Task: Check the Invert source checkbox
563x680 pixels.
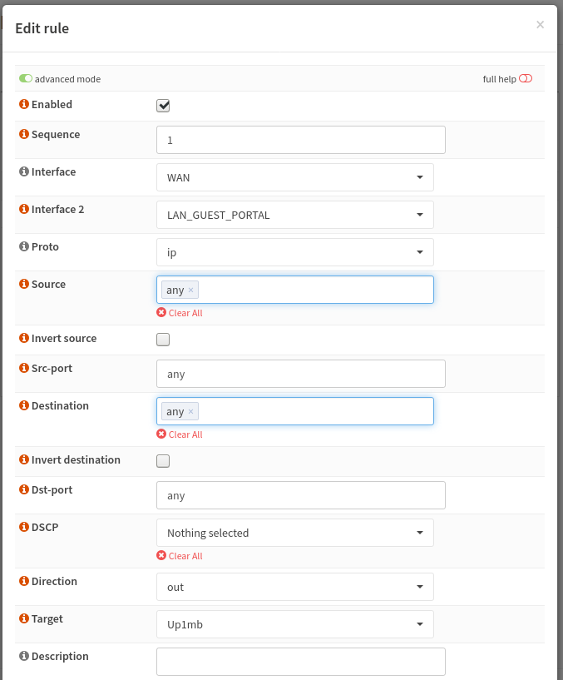Action: coord(163,340)
